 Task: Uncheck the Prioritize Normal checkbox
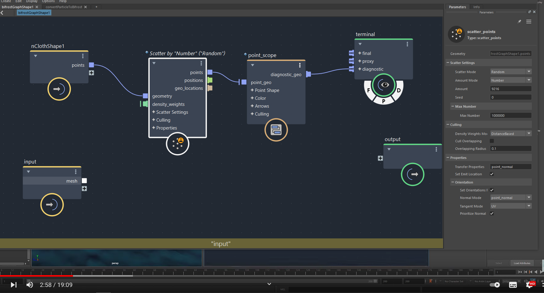pyautogui.click(x=492, y=213)
